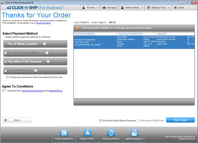
Task: Click the Shipping Tools scissors icon
Action: [148, 8]
